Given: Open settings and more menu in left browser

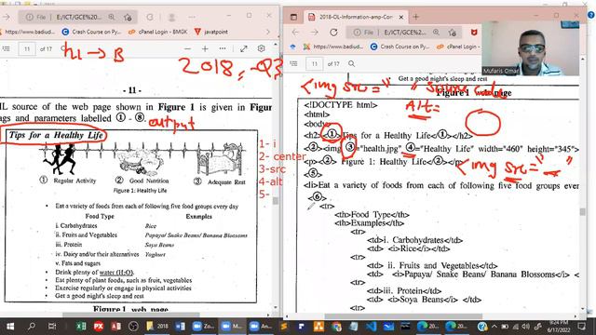Looking at the screenshot, I should (192, 17).
